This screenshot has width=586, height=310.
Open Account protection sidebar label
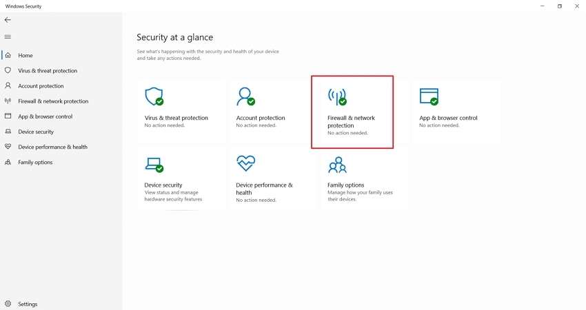click(x=41, y=86)
